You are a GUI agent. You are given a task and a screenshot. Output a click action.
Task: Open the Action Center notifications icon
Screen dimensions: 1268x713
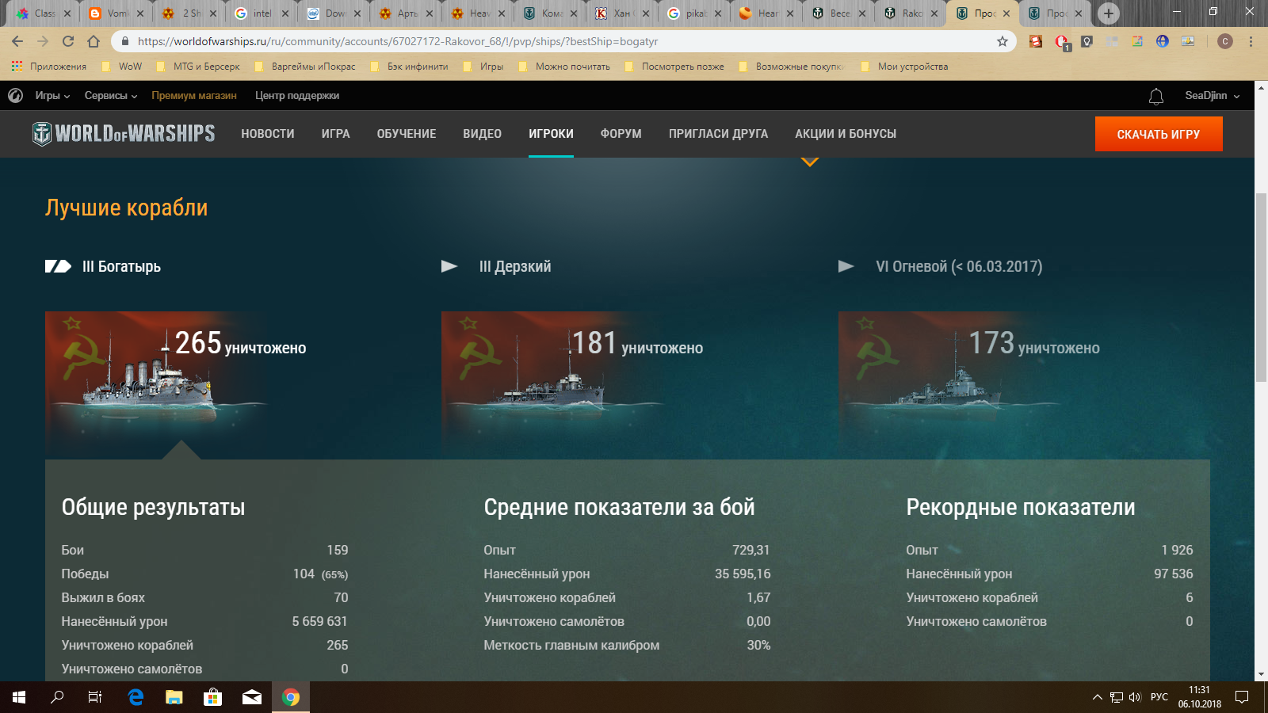coord(1242,697)
